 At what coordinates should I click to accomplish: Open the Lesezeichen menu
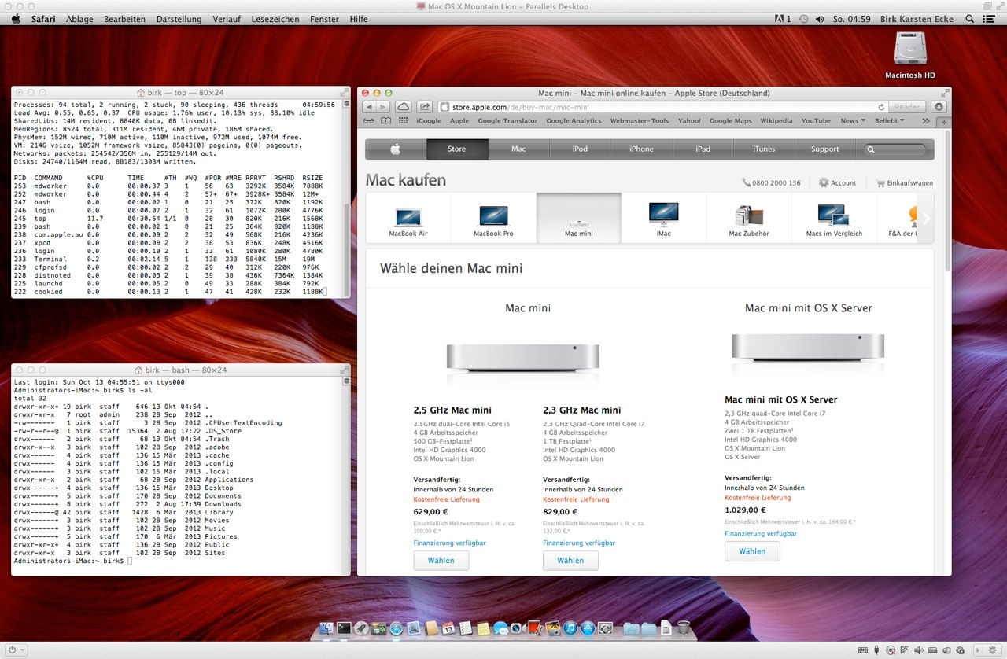click(275, 19)
